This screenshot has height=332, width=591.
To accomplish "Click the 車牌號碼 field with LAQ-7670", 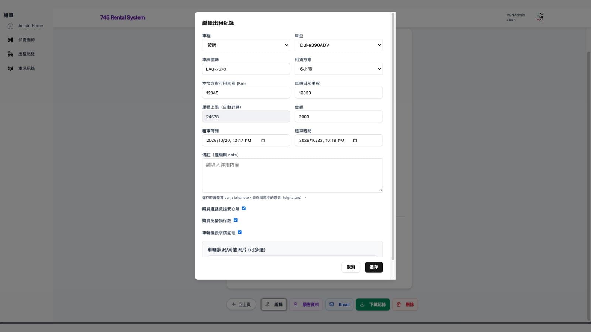I will pos(246,69).
